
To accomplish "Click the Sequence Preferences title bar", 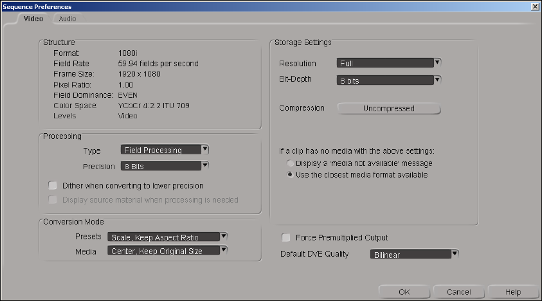I will [x=257, y=6].
